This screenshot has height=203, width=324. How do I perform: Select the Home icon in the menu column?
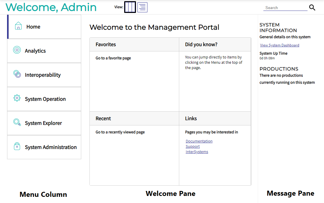click(18, 26)
